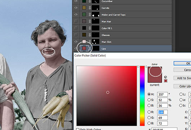This screenshot has width=191, height=130.
Task: Select the Melon and Carrot Tops layer name
Action: click(x=114, y=15)
